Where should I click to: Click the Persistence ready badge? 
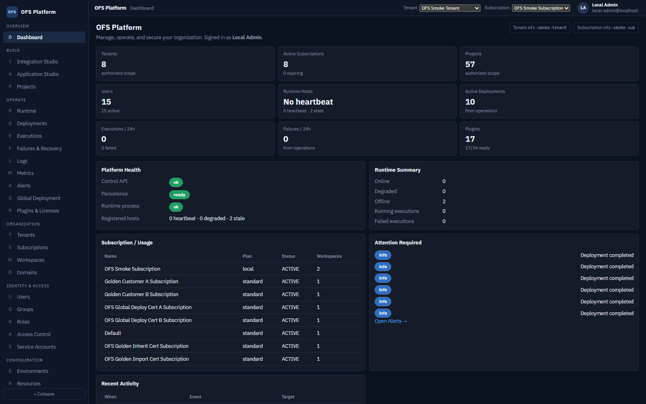point(179,195)
